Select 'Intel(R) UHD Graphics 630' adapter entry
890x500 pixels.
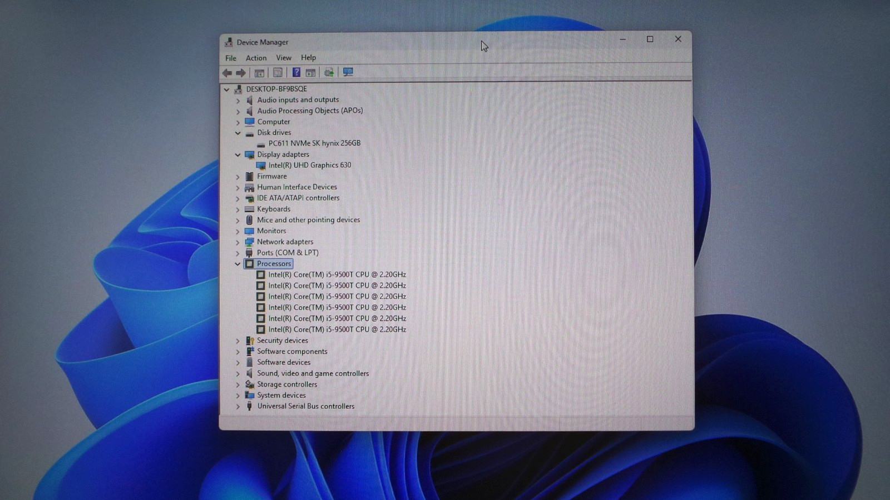coord(310,165)
